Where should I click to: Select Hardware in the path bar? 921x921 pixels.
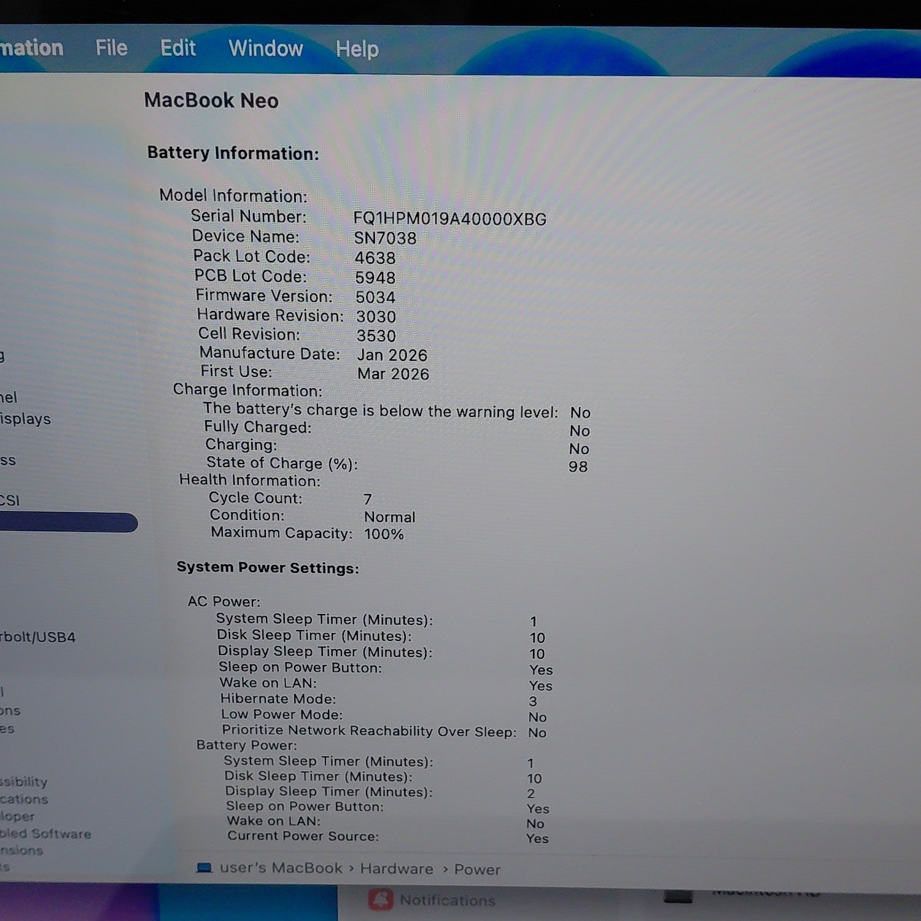coord(397,869)
